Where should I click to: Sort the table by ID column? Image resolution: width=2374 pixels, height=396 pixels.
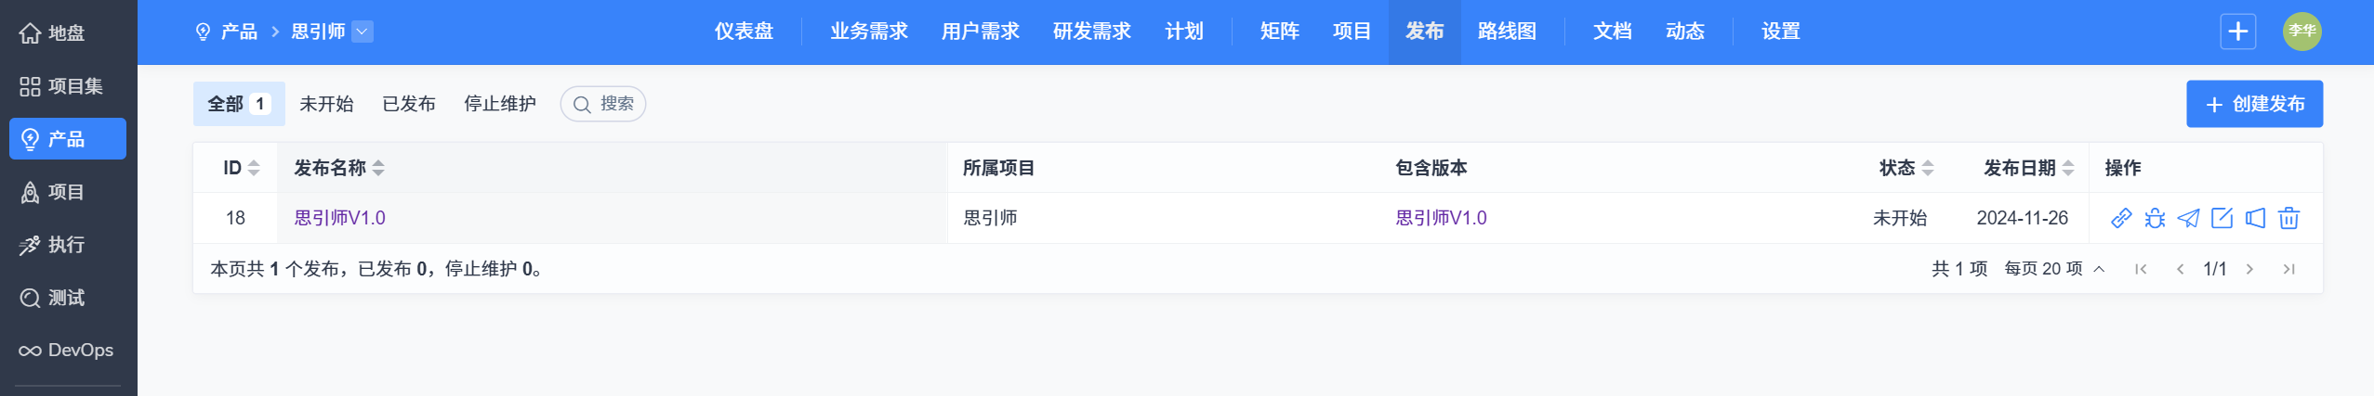pos(254,168)
